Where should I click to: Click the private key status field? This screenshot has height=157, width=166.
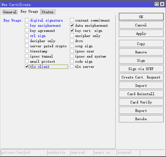coord(12,152)
